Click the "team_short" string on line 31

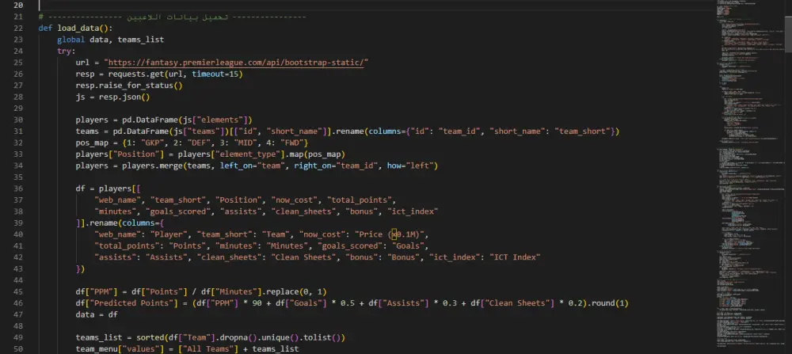[x=583, y=131]
